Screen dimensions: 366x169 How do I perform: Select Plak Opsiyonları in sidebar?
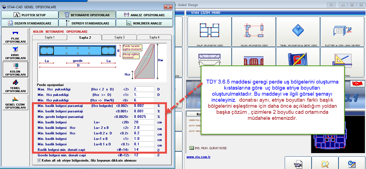coord(15,36)
